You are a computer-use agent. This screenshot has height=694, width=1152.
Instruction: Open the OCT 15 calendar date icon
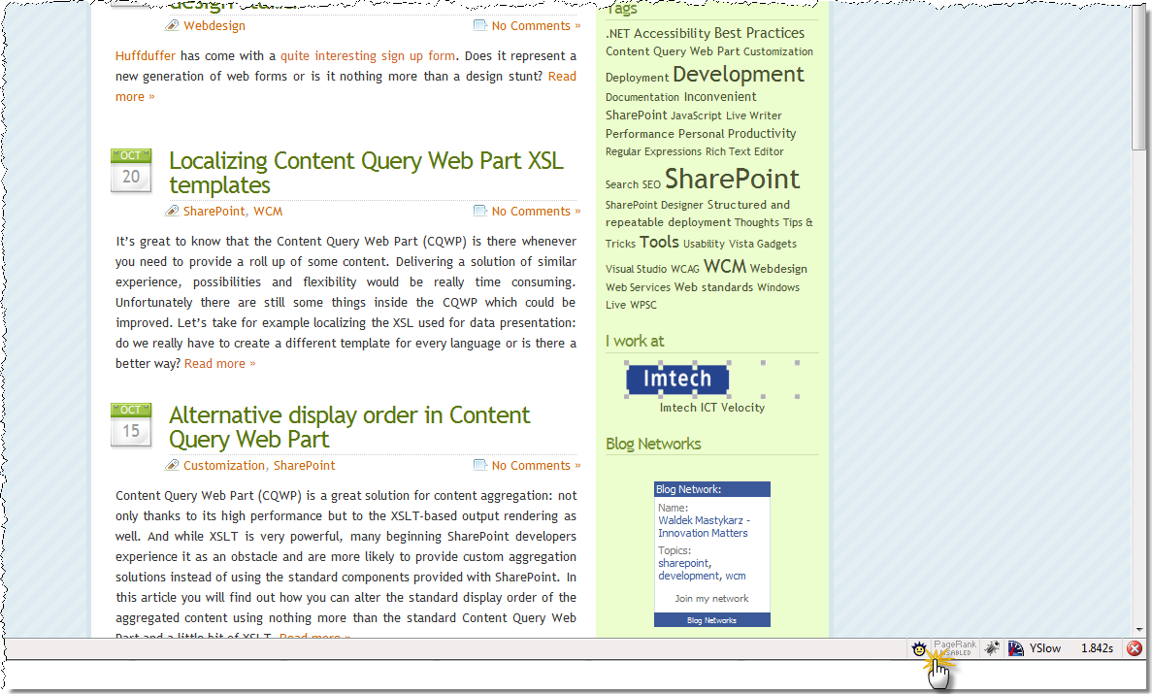click(131, 425)
